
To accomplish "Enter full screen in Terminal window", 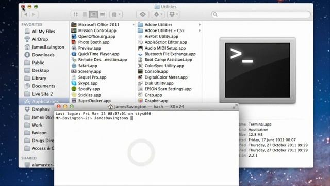I will (235, 107).
